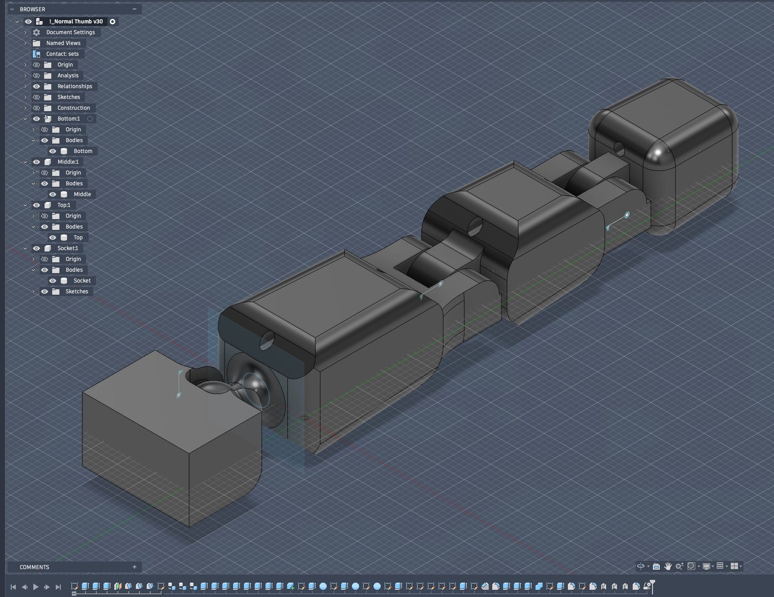Select Middle:1 component in browser

tap(68, 162)
